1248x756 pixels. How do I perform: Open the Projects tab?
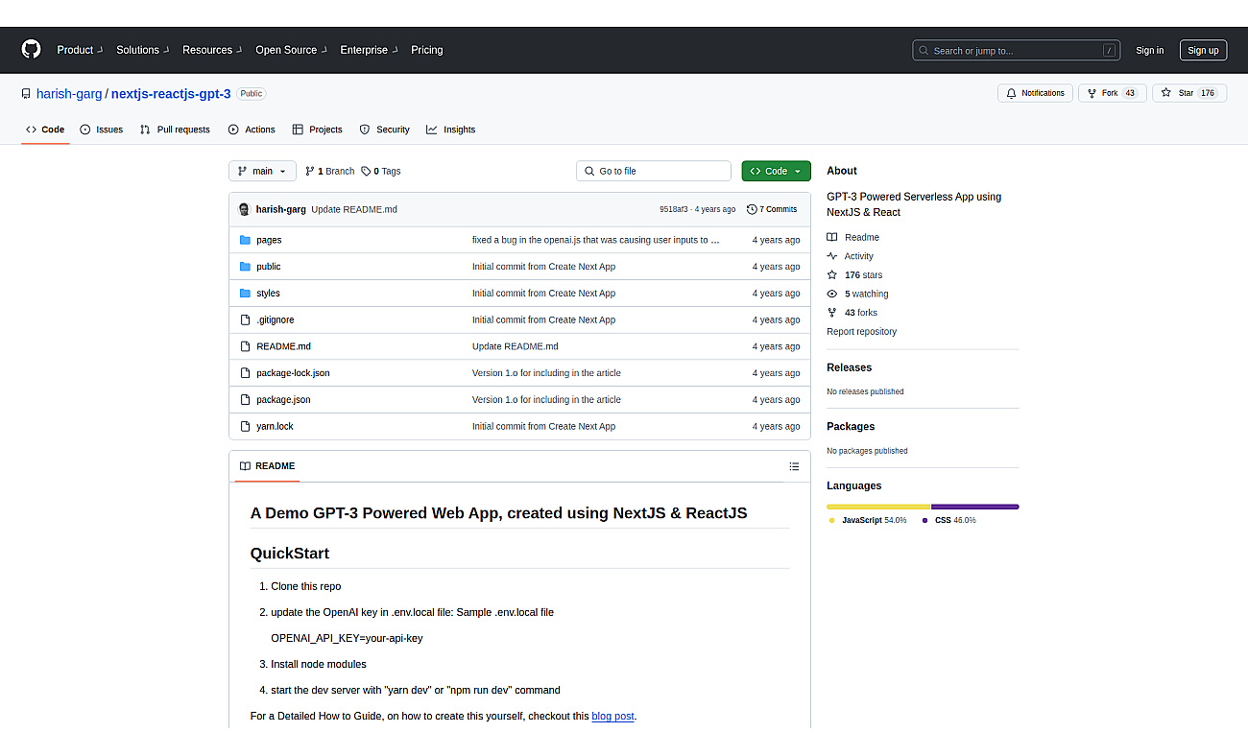(x=318, y=130)
